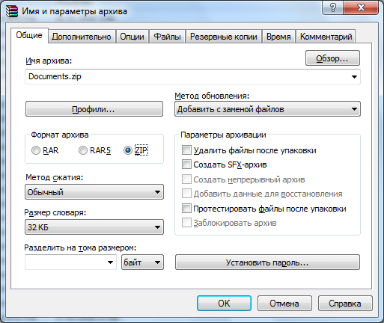Click the Documents.zip archive name field
Image resolution: width=384 pixels, height=323 pixels.
[x=192, y=77]
